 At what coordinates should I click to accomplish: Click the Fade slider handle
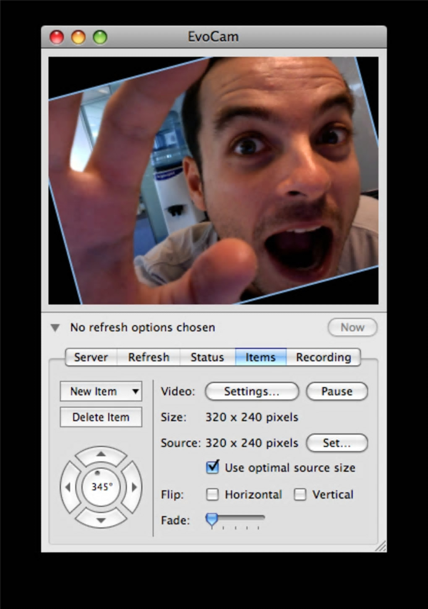(212, 520)
